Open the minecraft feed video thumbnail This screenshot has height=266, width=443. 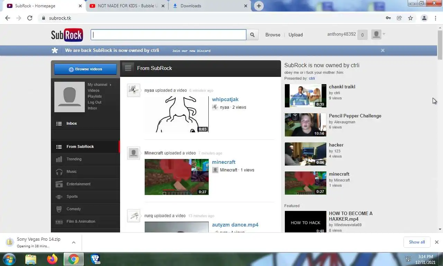tap(177, 177)
